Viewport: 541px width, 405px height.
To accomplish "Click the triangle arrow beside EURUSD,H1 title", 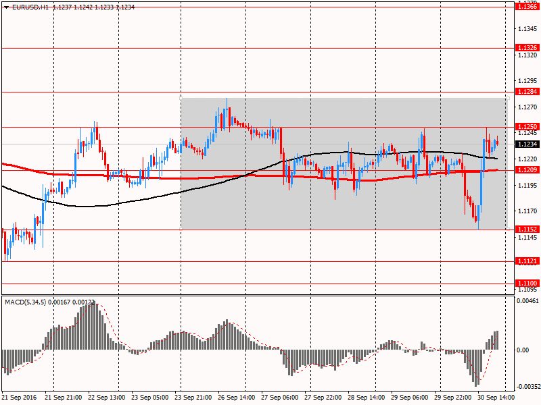I will 5,7.
